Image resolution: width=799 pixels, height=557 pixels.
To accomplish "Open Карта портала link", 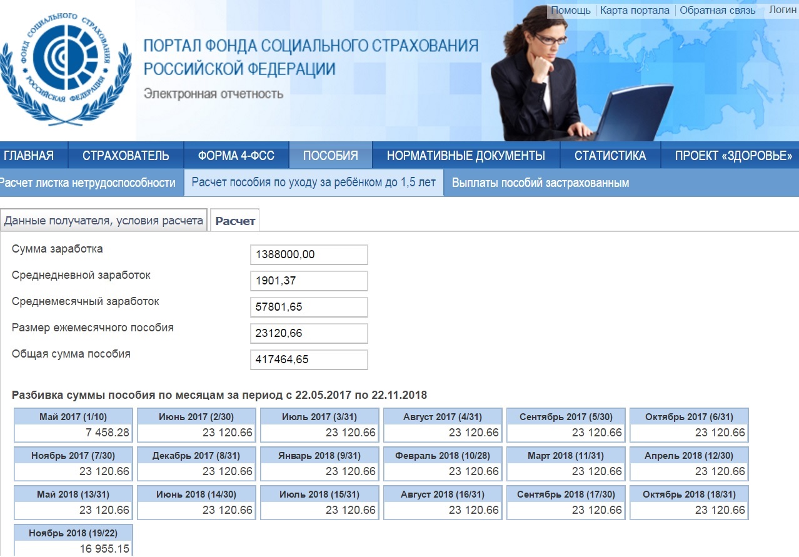I will click(635, 11).
